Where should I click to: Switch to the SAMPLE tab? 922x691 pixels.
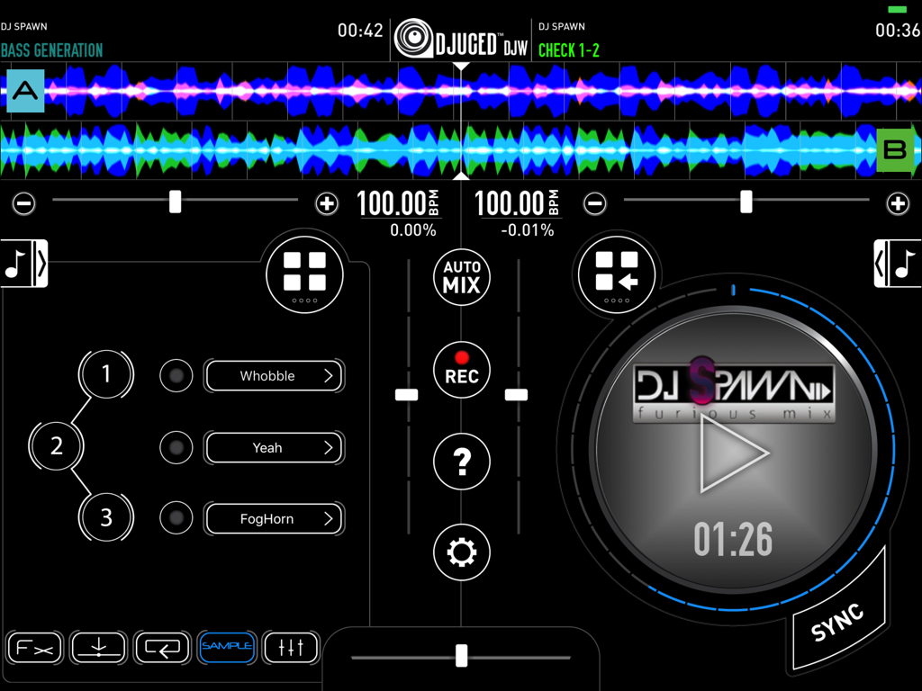[226, 647]
